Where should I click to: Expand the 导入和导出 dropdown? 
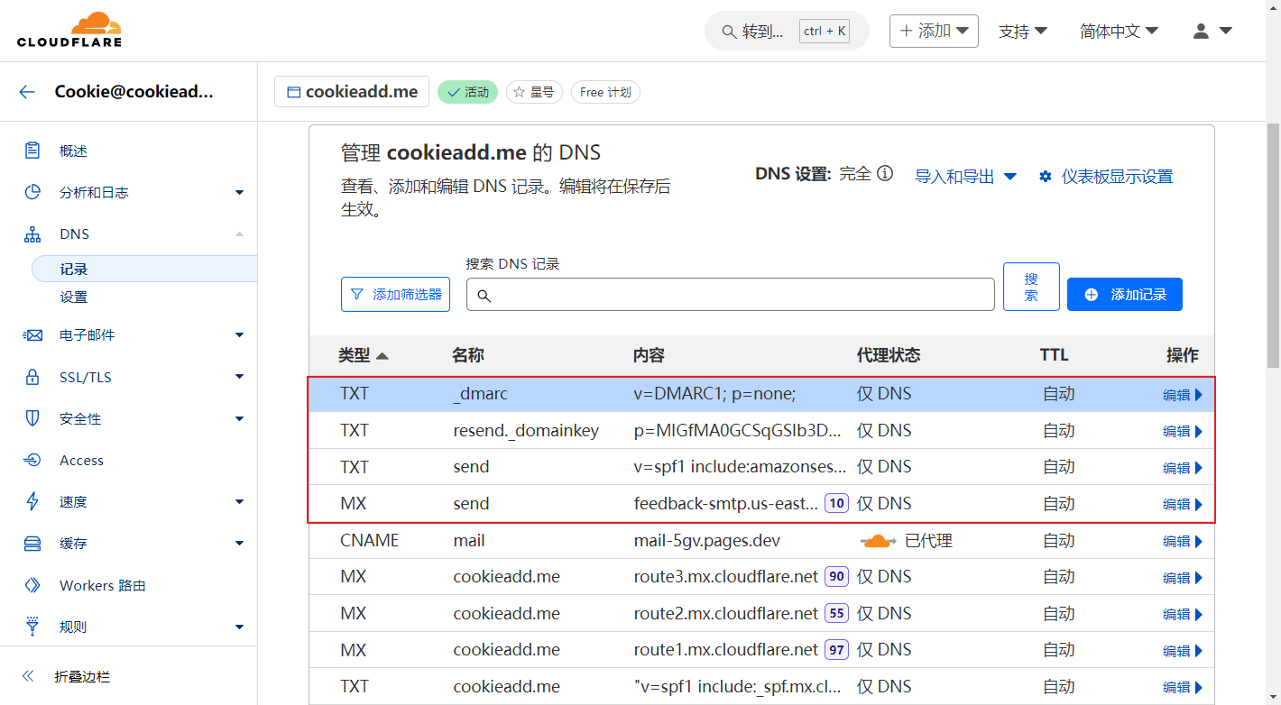coord(965,177)
